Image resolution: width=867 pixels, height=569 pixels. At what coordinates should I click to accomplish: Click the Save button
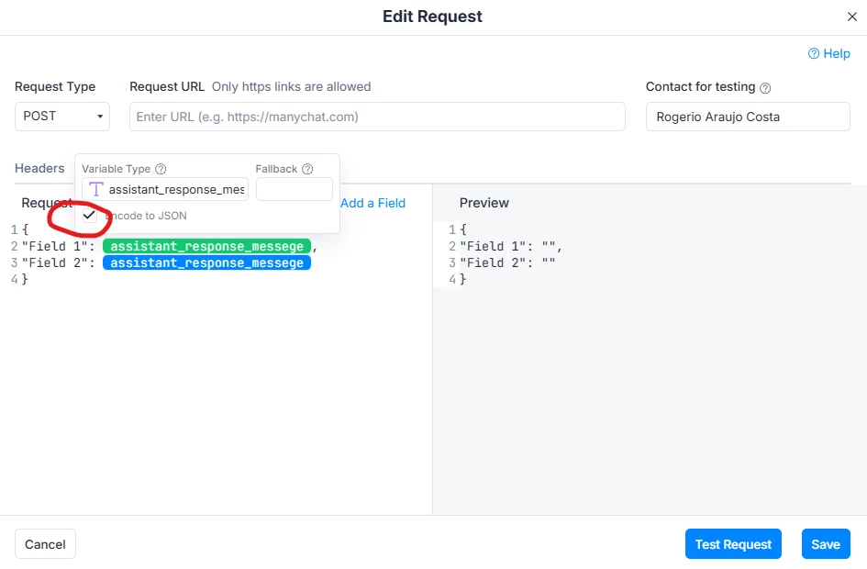coord(826,544)
